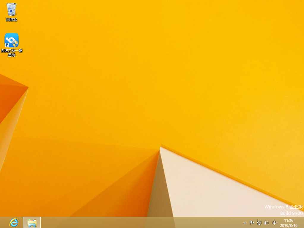Click the date 2019/8/16

pyautogui.click(x=289, y=225)
